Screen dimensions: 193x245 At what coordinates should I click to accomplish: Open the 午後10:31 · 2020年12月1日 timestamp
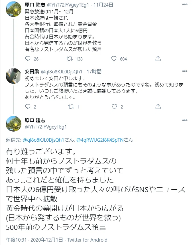[34, 240]
